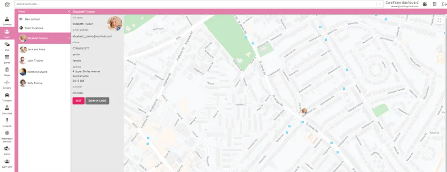Click phone number 07986563377
The width and height of the screenshot is (447, 172).
pos(81,48)
